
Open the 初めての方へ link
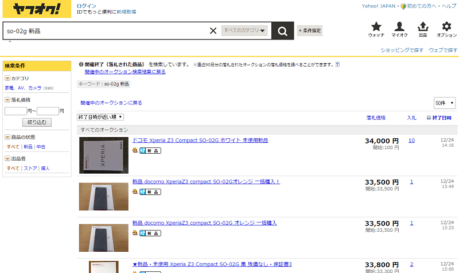coord(422,6)
